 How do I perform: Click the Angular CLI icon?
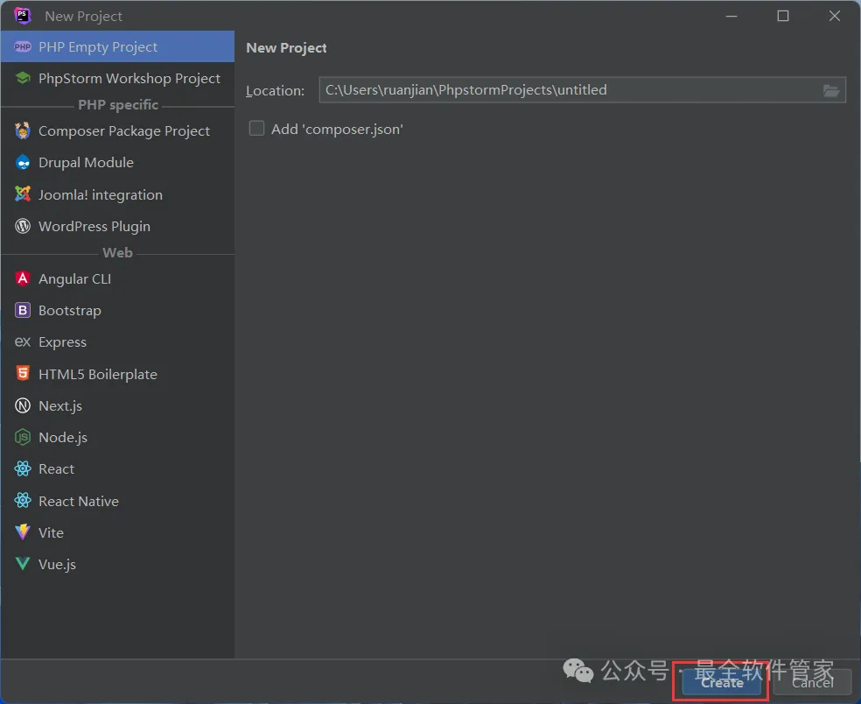[23, 278]
